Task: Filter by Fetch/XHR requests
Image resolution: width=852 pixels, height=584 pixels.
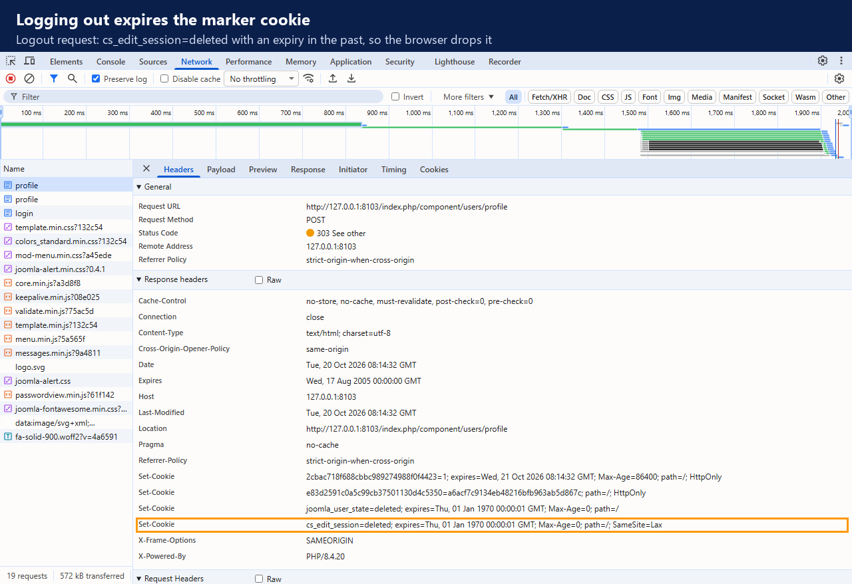Action: pyautogui.click(x=549, y=97)
